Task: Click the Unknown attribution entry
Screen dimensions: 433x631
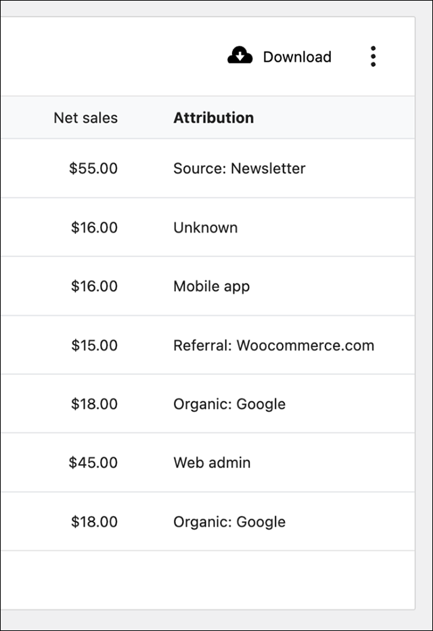Action: coord(205,227)
